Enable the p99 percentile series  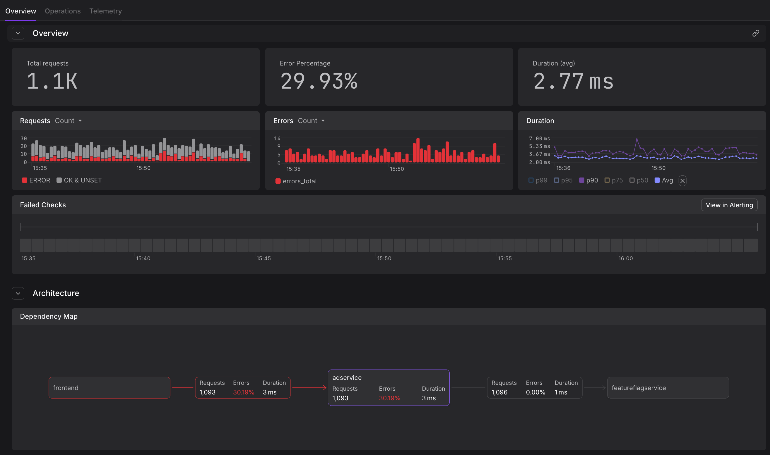pos(538,180)
